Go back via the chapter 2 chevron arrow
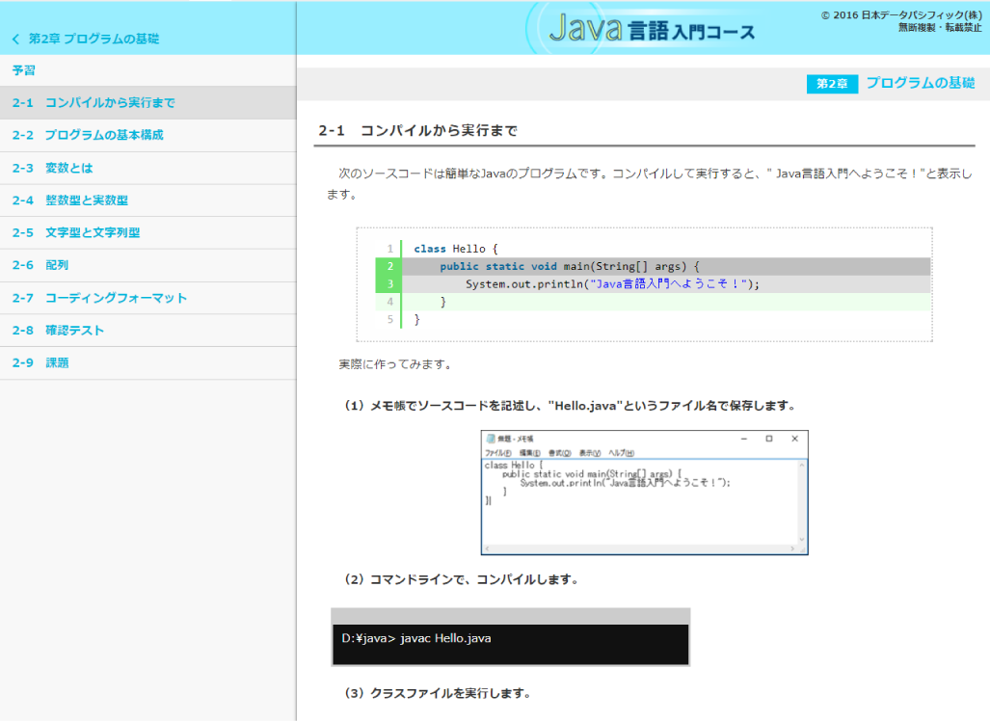990x721 pixels. [x=15, y=40]
